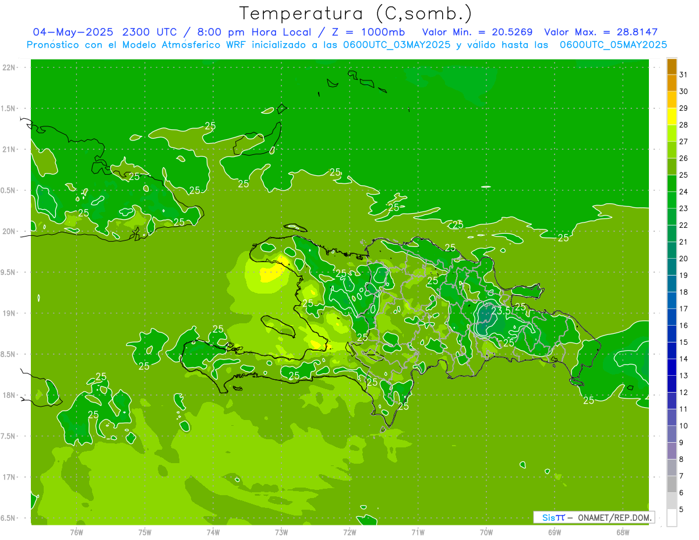This screenshot has width=699, height=540.
Task: Pick the green swatch between 24 and 25
Action: 672,183
